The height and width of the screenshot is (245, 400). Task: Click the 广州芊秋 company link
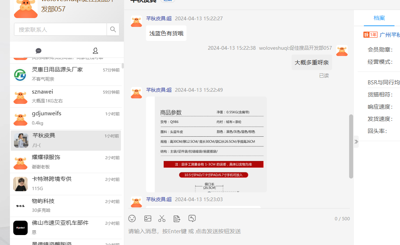[390, 35]
